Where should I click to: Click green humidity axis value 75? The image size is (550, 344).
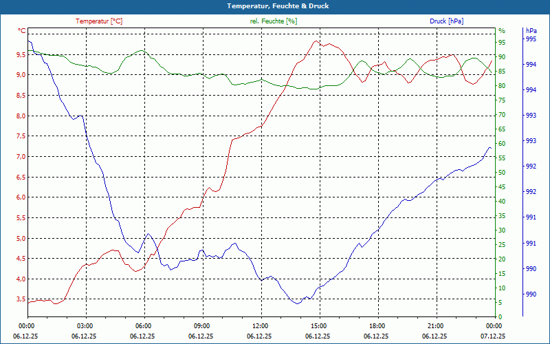(x=502, y=100)
